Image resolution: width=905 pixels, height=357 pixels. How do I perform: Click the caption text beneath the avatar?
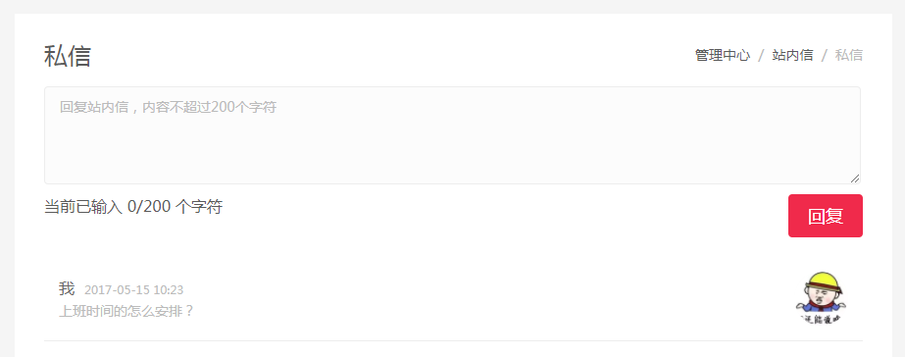click(x=820, y=319)
